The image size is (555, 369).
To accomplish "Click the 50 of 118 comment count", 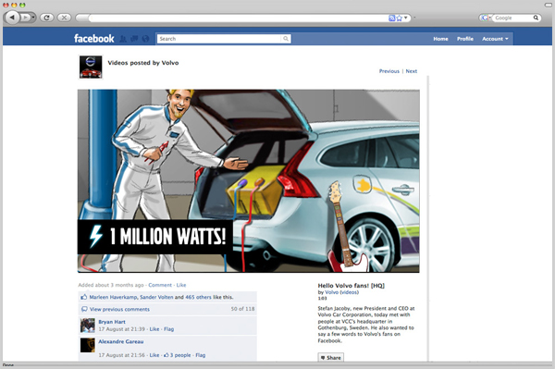I will pyautogui.click(x=242, y=309).
